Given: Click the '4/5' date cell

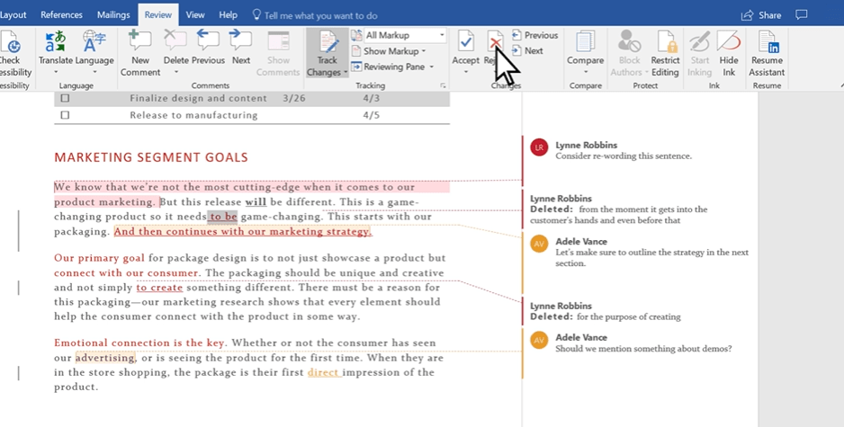Looking at the screenshot, I should tap(371, 115).
